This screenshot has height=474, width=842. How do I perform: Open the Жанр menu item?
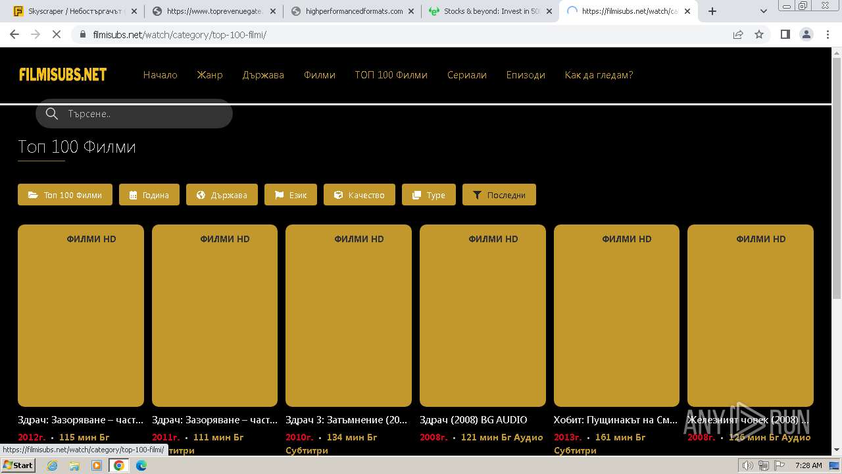(x=210, y=75)
